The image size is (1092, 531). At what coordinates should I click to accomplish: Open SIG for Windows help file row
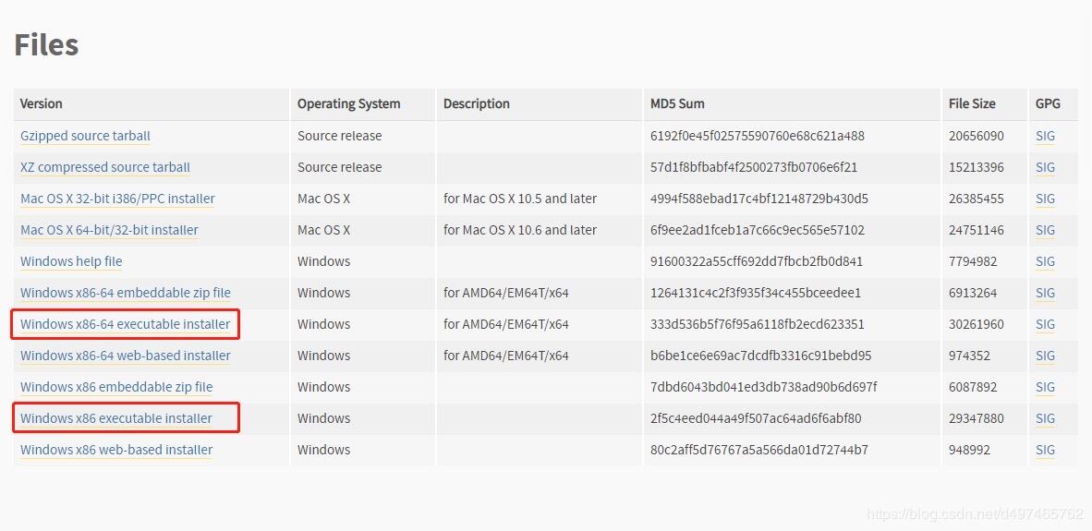1045,261
